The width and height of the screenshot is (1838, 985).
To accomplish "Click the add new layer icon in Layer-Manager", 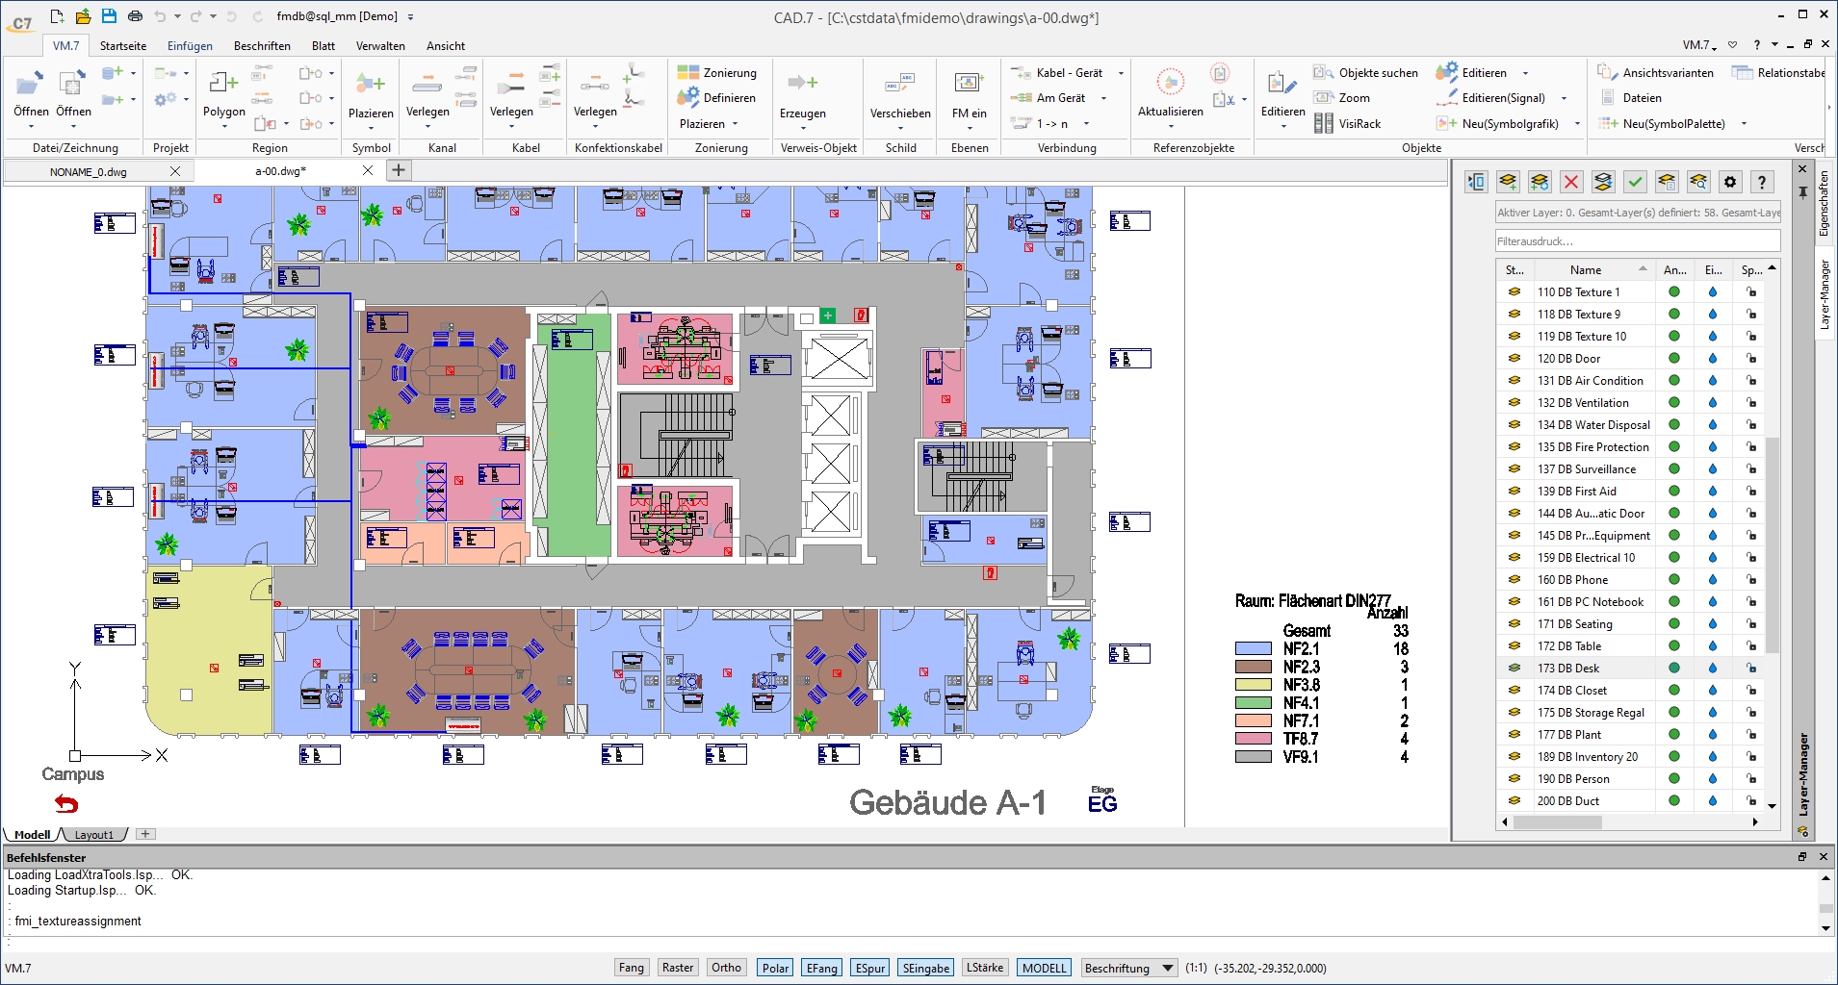I will click(1508, 182).
